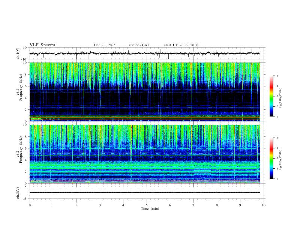The width and height of the screenshot is (297, 230).
Task: Click the log(PSD) label beside the ch.2 color bar
Action: pos(281,160)
